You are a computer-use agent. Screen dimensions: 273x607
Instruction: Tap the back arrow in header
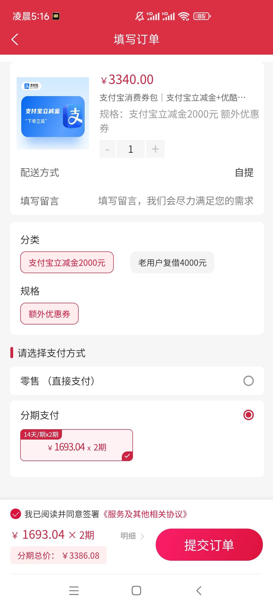pos(15,39)
